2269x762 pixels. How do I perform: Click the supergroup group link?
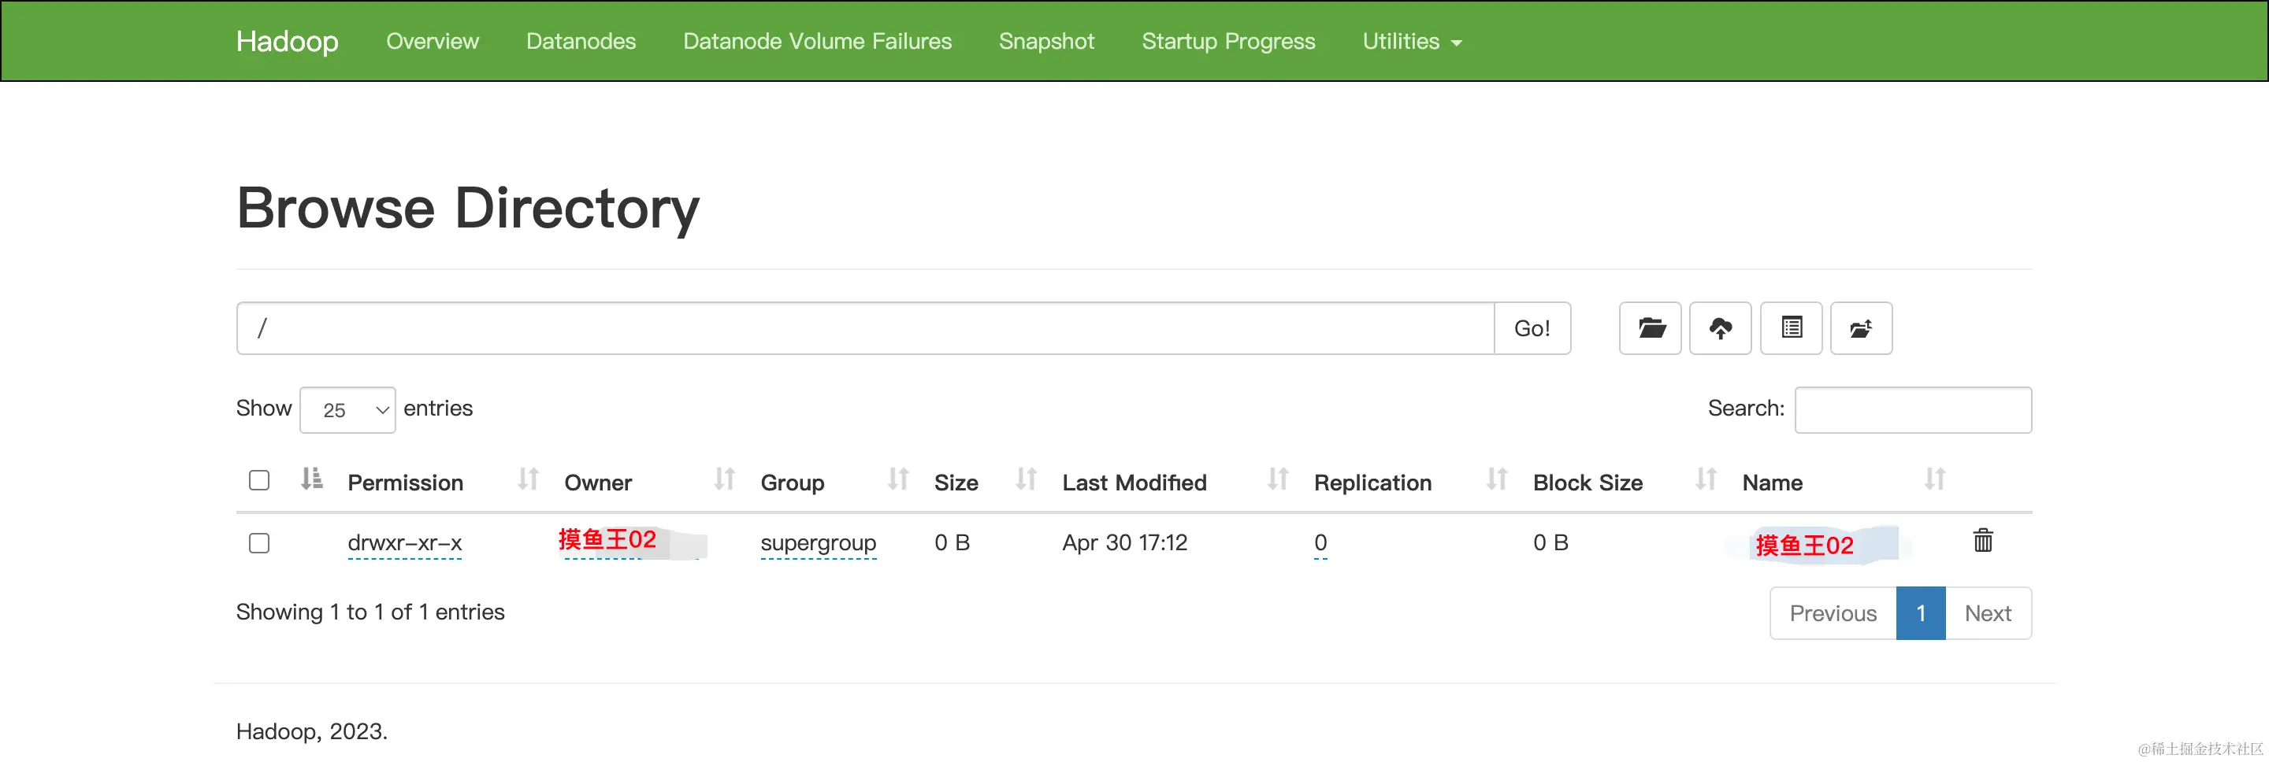pyautogui.click(x=818, y=543)
